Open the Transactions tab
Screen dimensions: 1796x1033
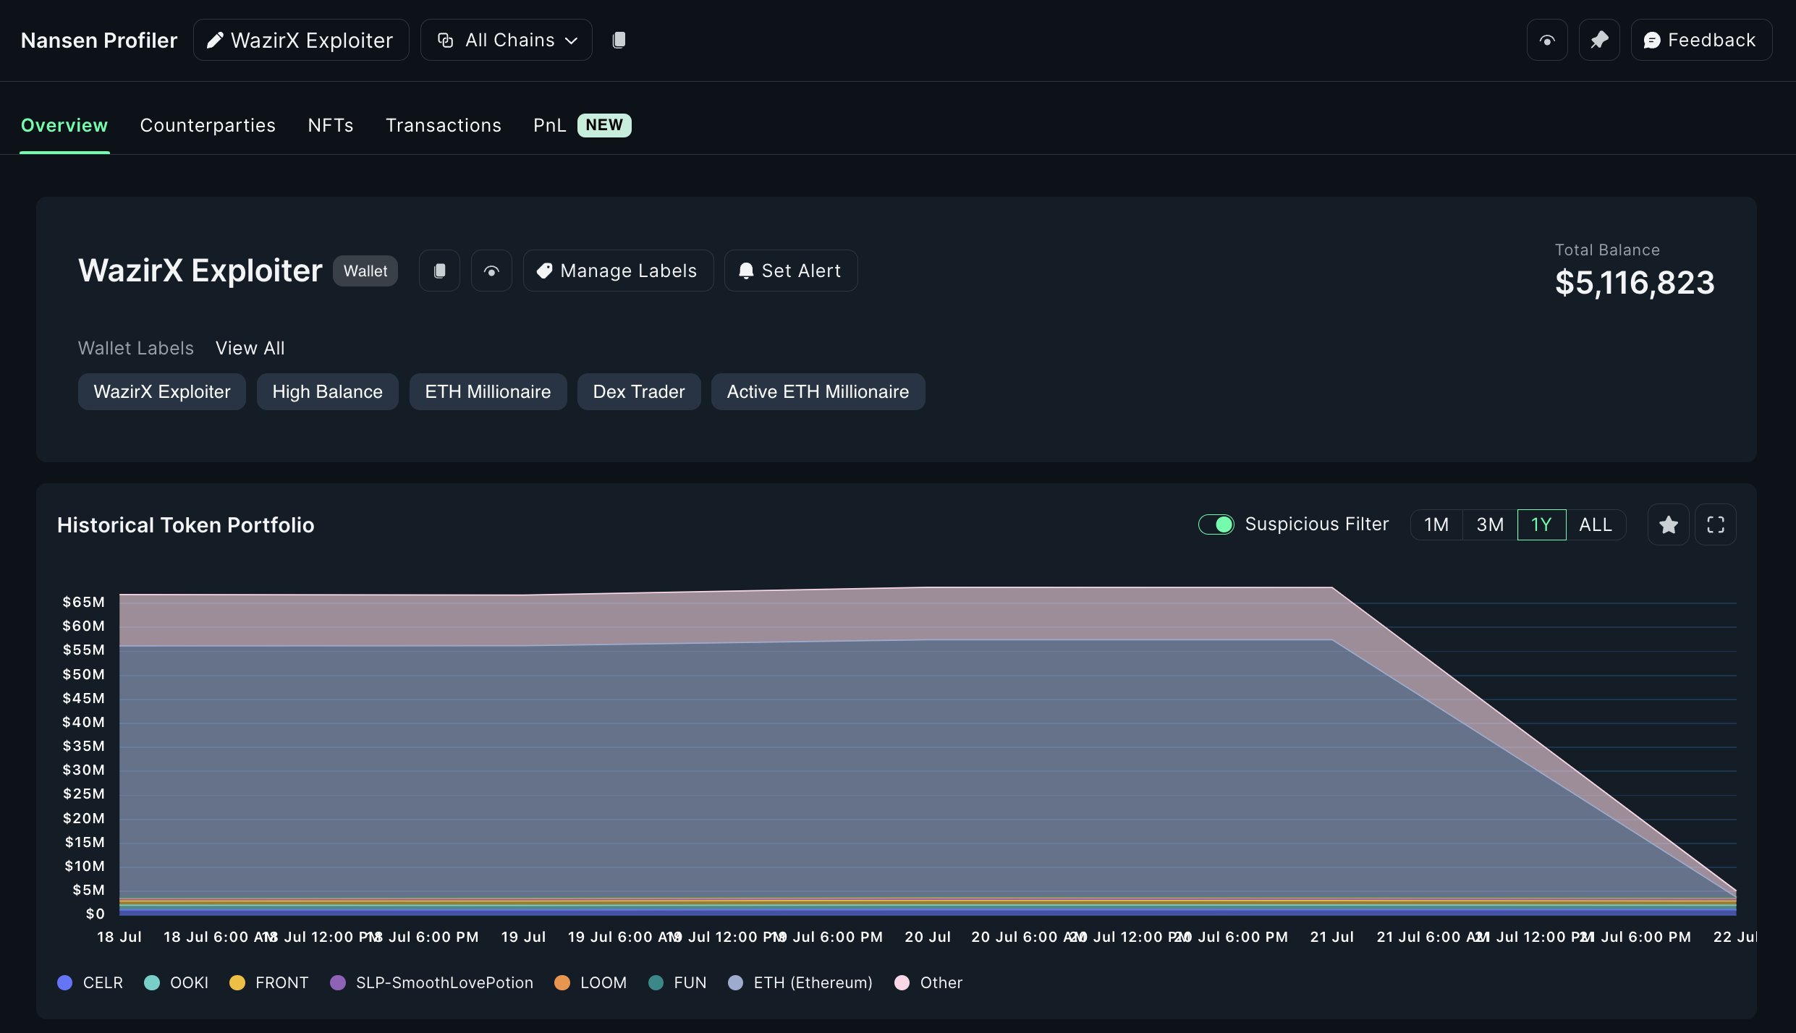point(444,125)
